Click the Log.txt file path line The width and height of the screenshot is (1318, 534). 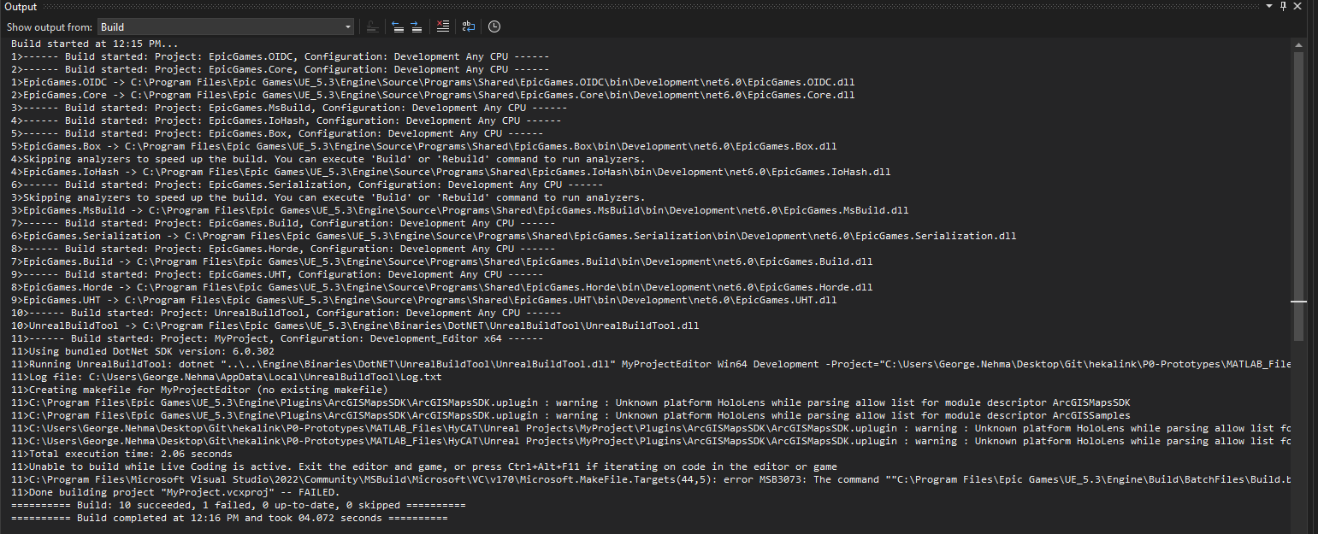pos(257,377)
